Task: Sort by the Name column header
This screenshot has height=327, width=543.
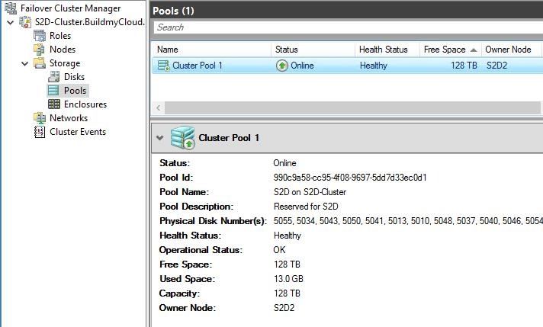Action: point(211,50)
